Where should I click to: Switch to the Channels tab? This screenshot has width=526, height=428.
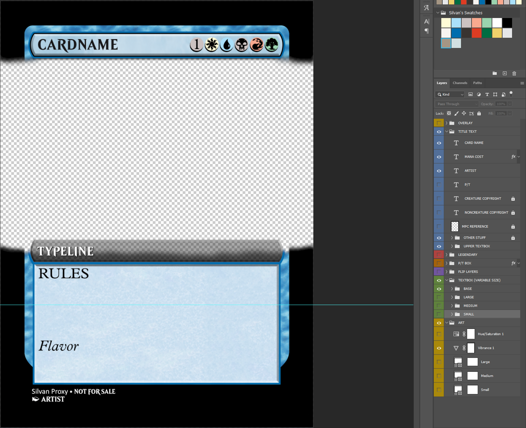tap(460, 83)
